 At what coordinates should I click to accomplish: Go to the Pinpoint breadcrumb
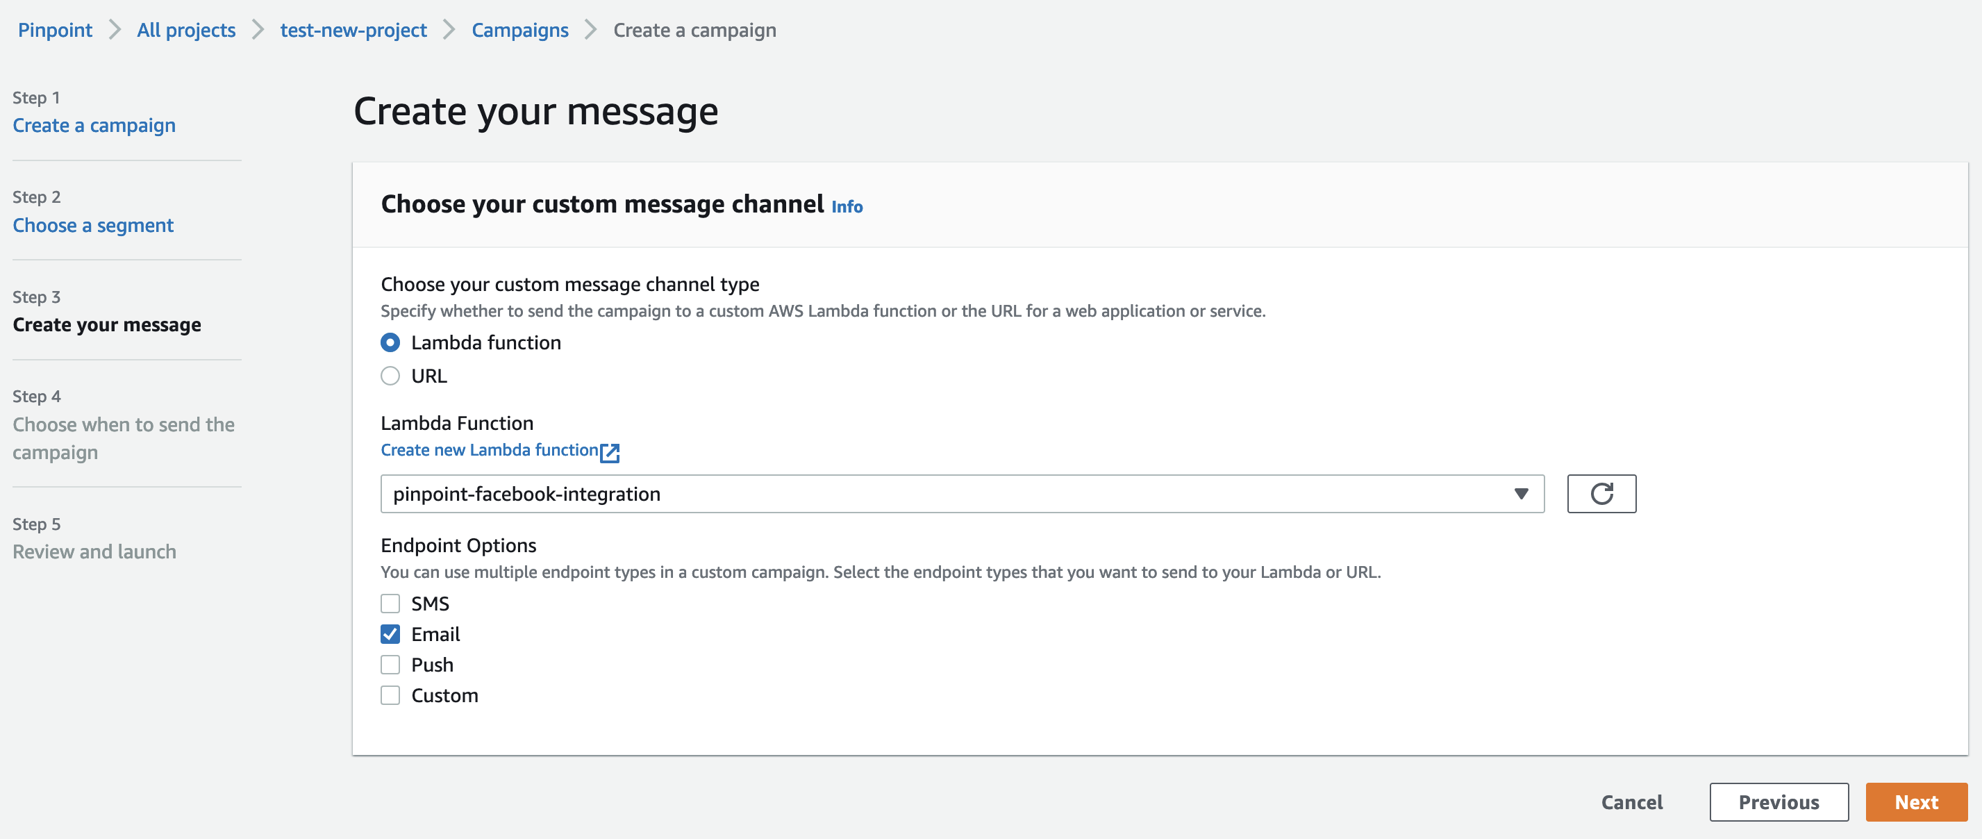pyautogui.click(x=55, y=30)
